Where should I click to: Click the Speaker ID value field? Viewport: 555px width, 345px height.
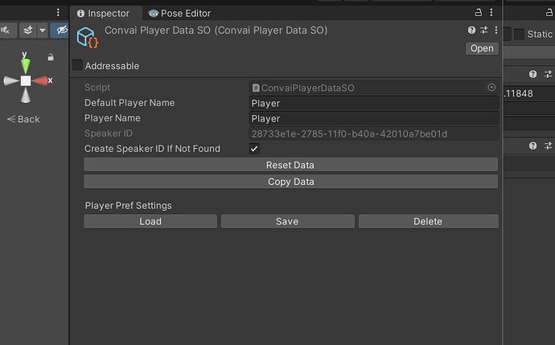[374, 133]
